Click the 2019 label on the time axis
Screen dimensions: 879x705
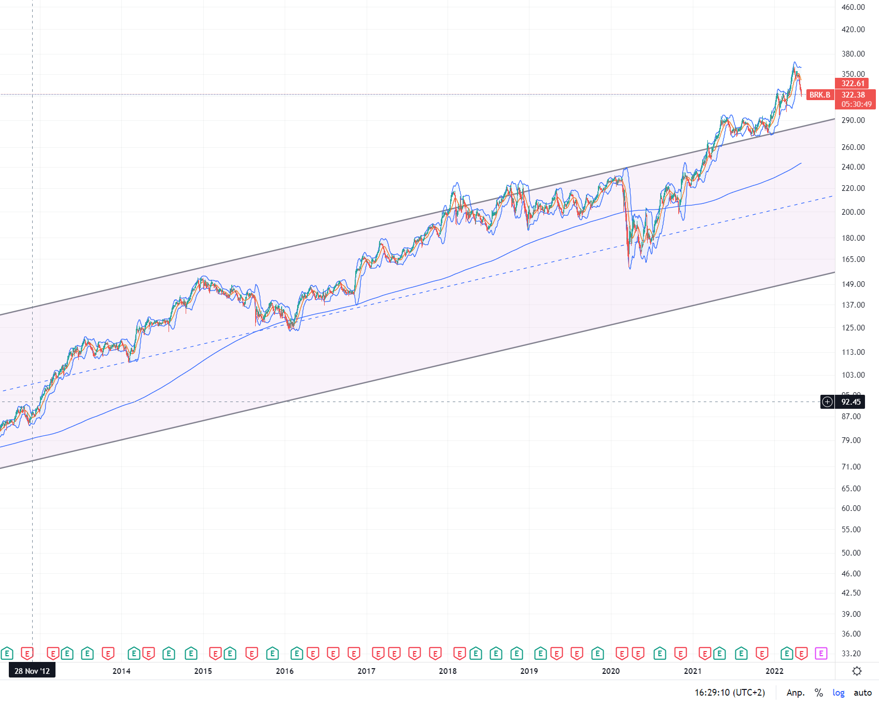528,670
